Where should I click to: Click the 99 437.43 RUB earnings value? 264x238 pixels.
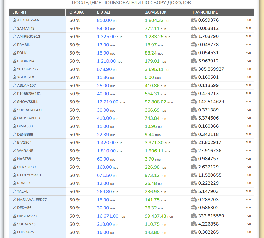click(x=159, y=216)
